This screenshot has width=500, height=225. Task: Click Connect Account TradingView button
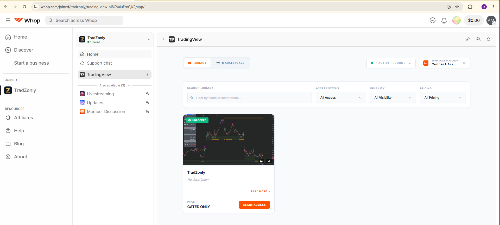444,63
